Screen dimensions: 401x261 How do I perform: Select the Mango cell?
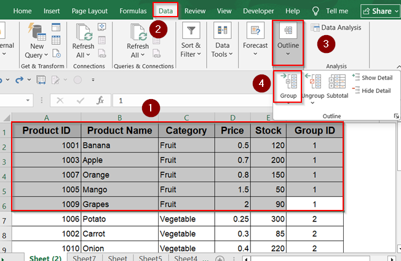tap(119, 190)
